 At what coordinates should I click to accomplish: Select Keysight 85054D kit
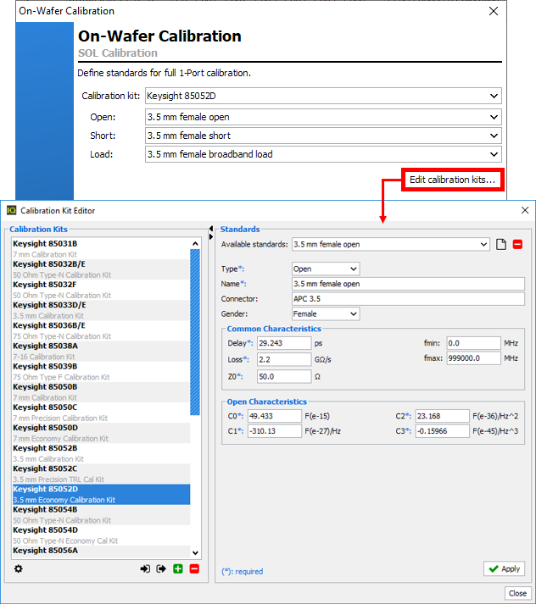pyautogui.click(x=101, y=535)
